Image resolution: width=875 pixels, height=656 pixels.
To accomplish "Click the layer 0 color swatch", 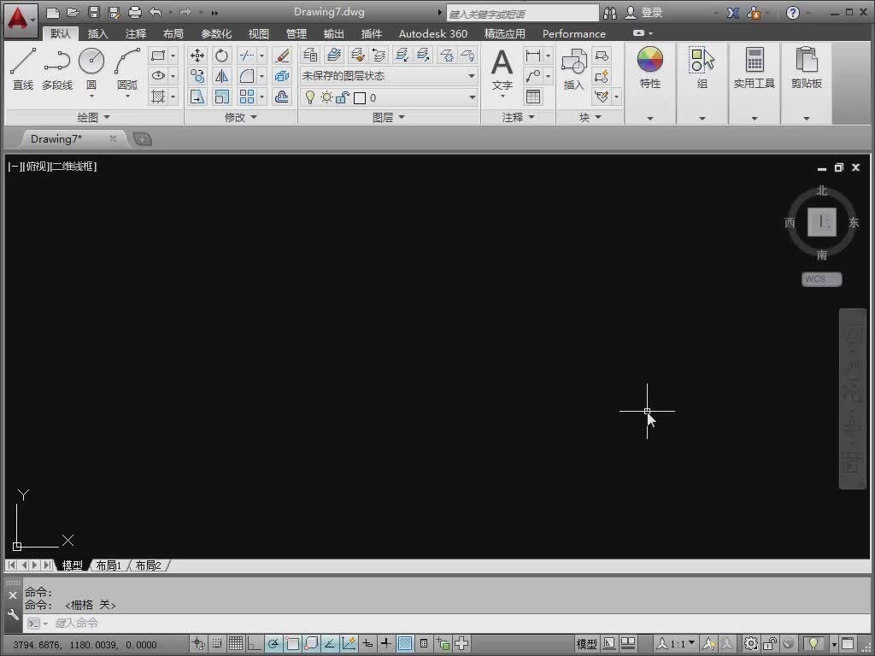I will (x=360, y=98).
